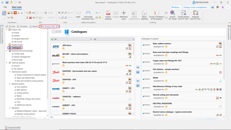Click the paste clipboard icon in Edit group
This screenshot has height=130, width=231.
pyautogui.click(x=30, y=13)
